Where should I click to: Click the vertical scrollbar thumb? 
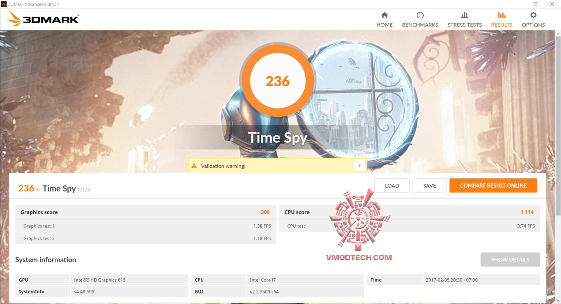tap(558, 125)
